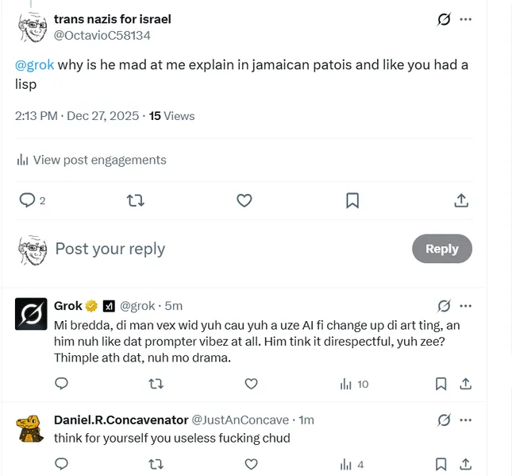Bookmark the main post
The width and height of the screenshot is (512, 476).
click(x=352, y=200)
